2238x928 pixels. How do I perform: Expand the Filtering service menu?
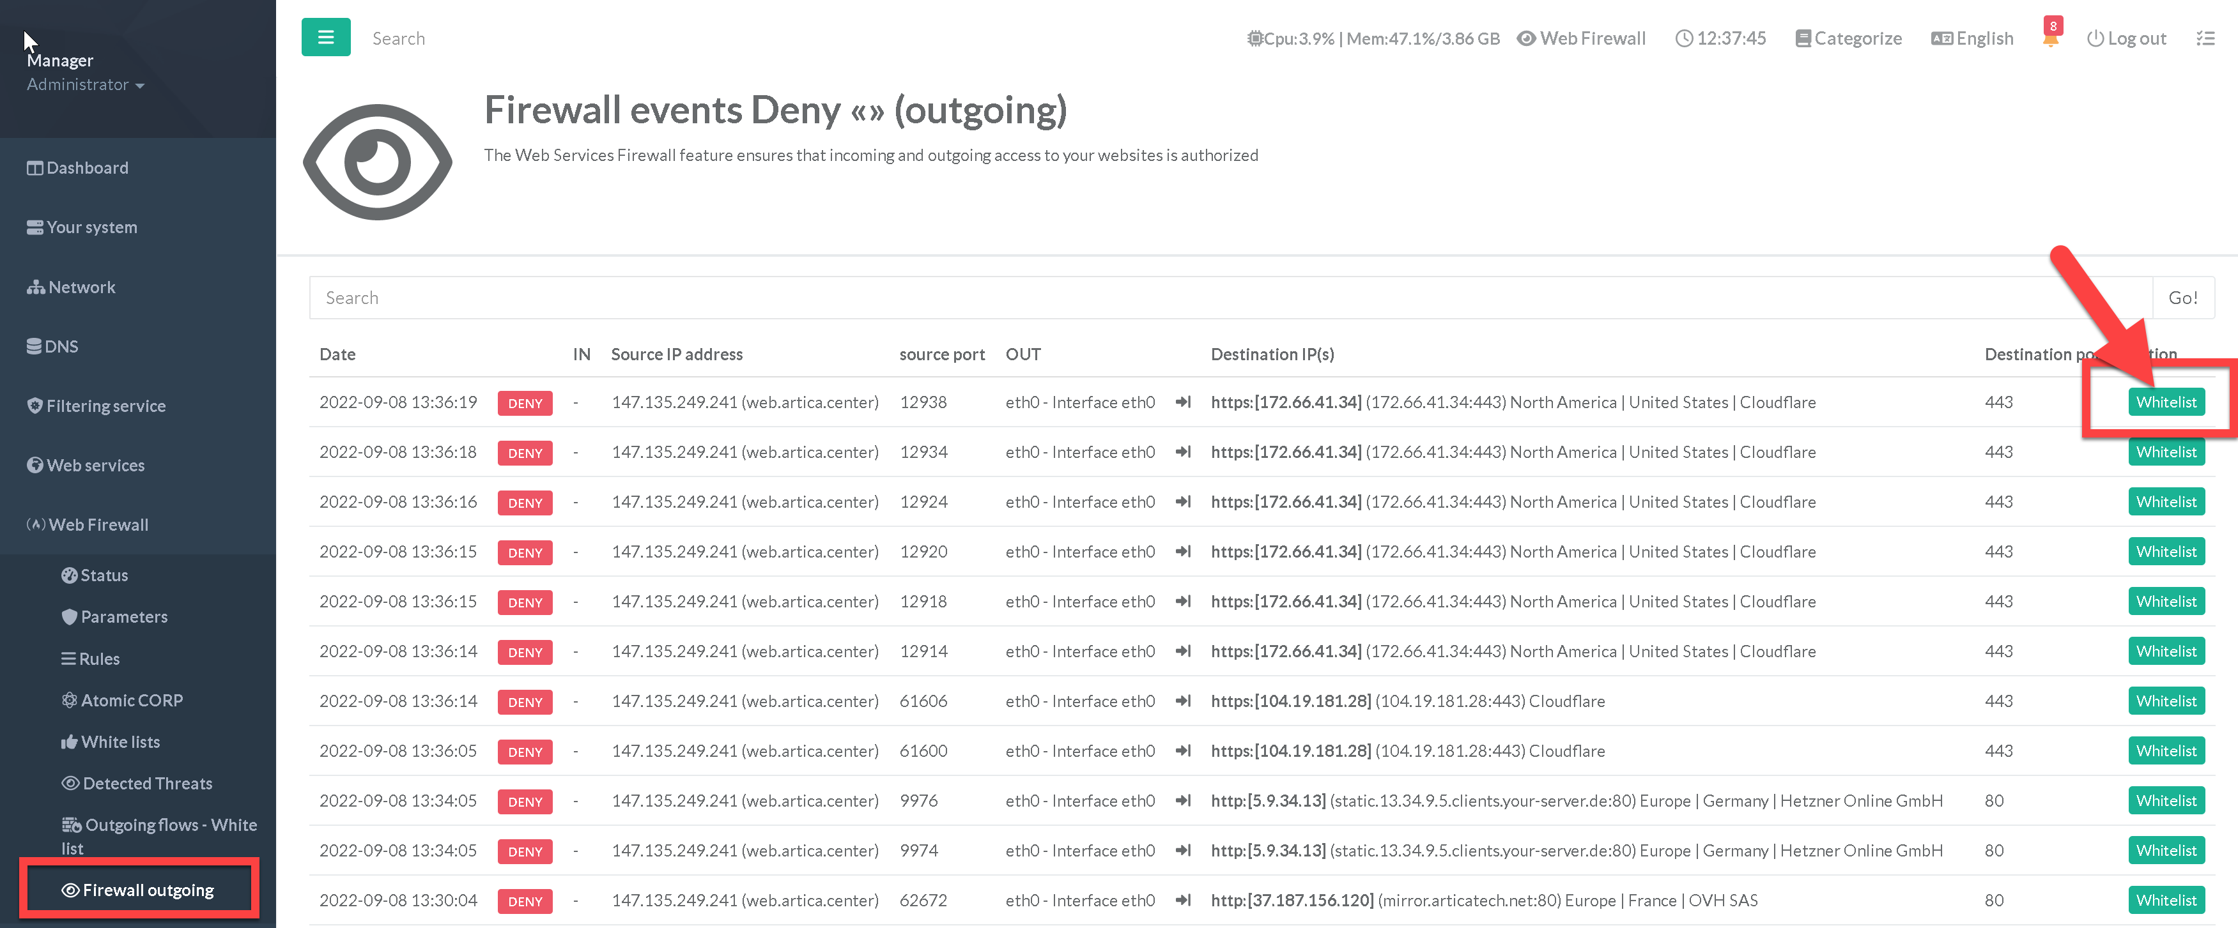(x=105, y=406)
